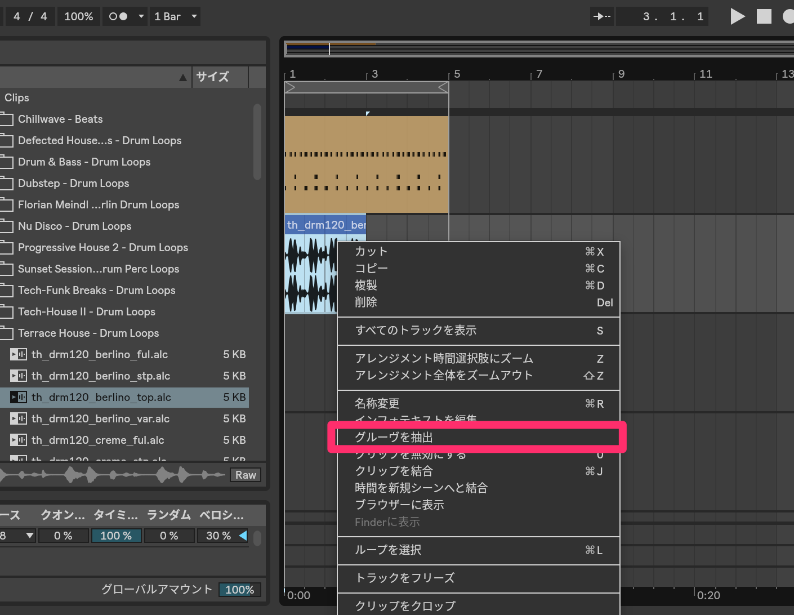
Task: Click the 5 KB size of th_drm120_creme_ful.alc
Action: click(234, 440)
